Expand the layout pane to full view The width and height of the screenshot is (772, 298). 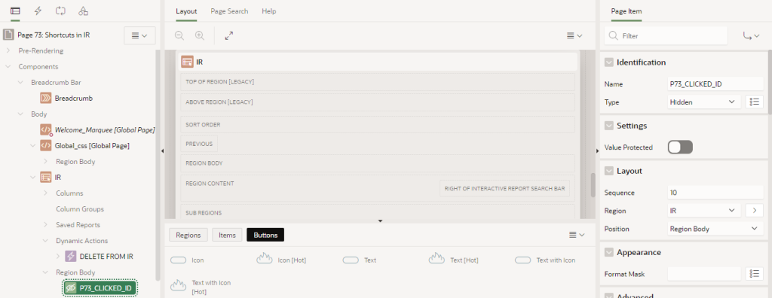click(229, 35)
